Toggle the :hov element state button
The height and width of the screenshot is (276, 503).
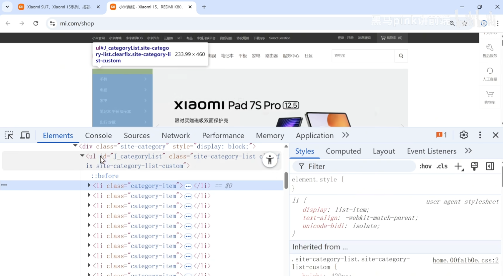tap(425, 166)
